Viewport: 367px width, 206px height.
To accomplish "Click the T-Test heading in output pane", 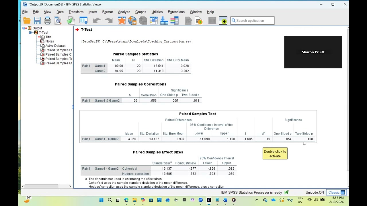I will [x=87, y=29].
